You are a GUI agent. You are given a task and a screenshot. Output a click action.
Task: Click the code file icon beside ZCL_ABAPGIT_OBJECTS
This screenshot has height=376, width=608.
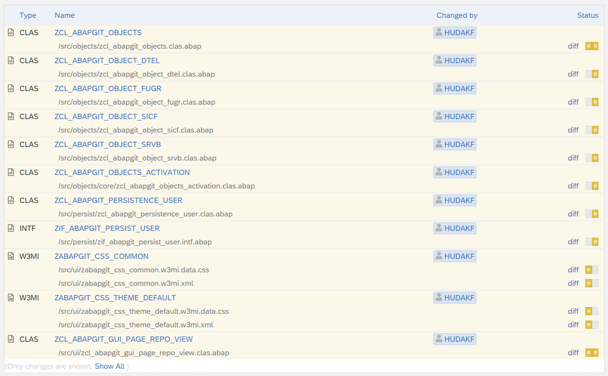click(x=11, y=32)
